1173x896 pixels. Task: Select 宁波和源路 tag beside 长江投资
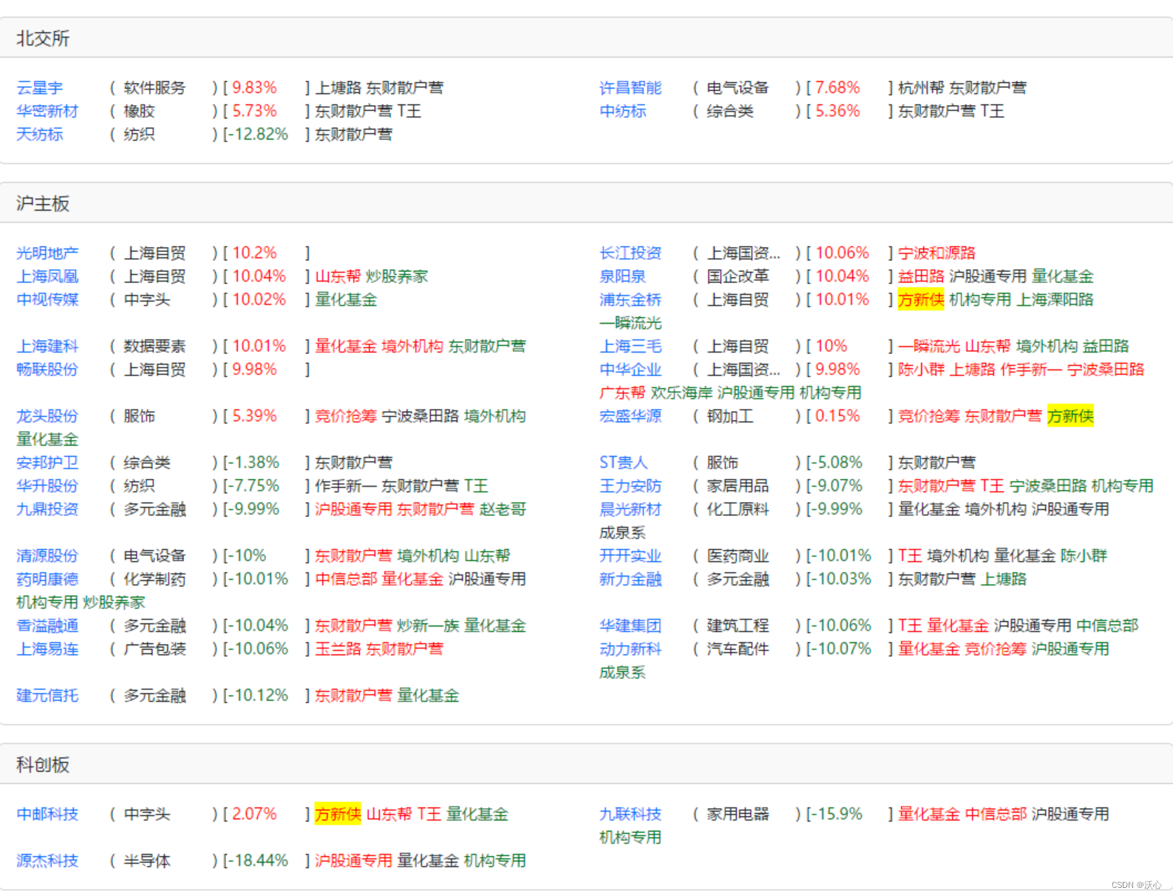coord(936,253)
